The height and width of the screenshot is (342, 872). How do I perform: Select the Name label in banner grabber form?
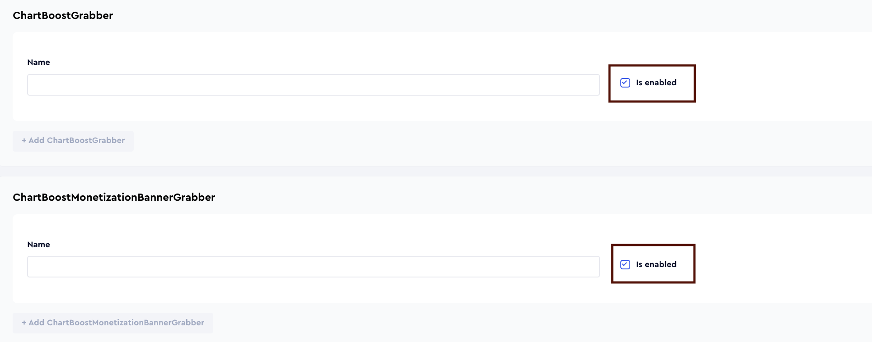click(x=38, y=245)
